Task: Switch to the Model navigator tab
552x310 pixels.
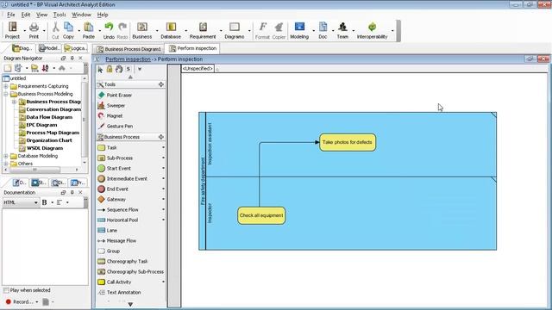Action: 49,48
